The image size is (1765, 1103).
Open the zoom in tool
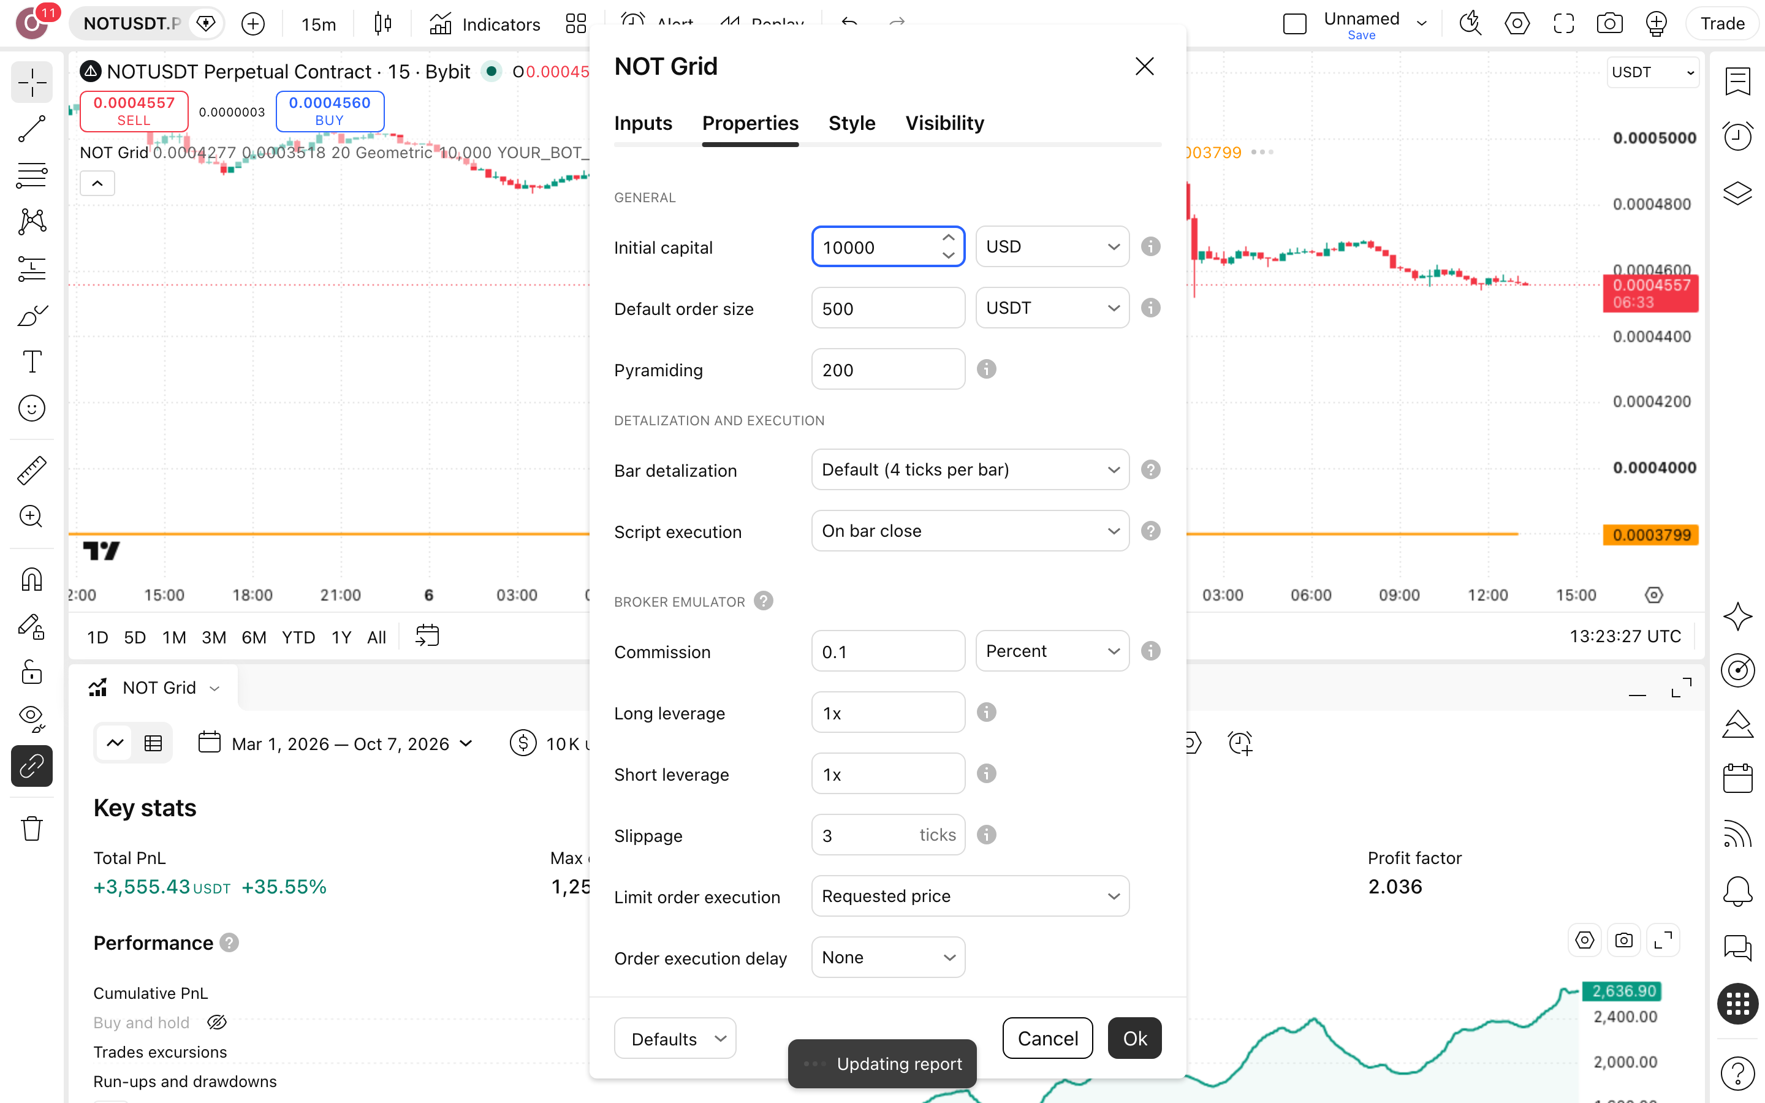pos(31,517)
